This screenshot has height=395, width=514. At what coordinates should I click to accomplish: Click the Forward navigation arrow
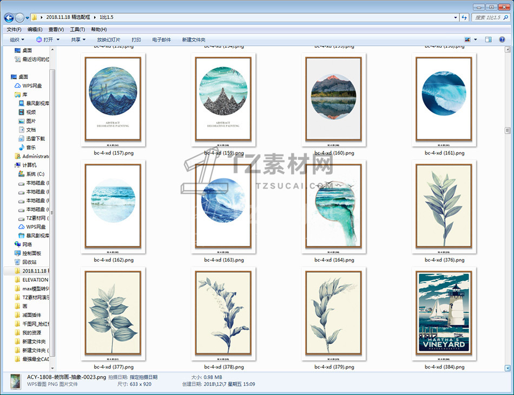[x=19, y=17]
